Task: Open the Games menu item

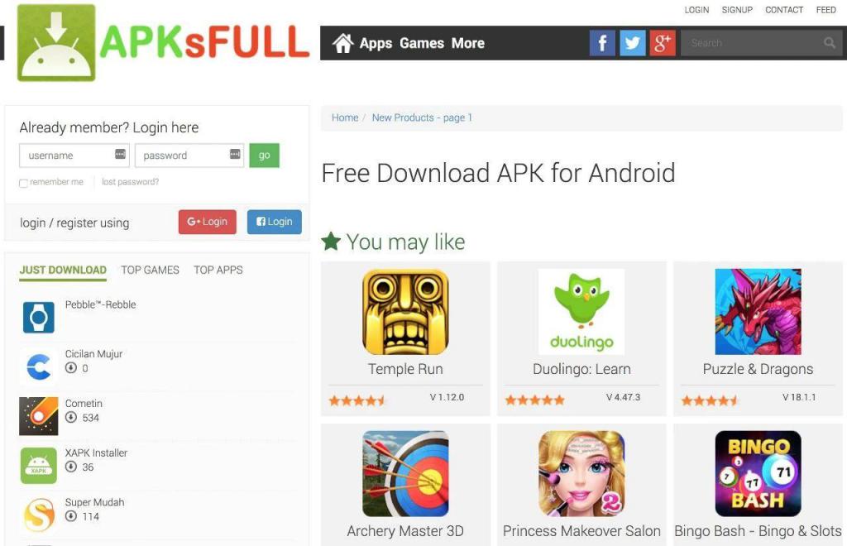Action: point(422,43)
